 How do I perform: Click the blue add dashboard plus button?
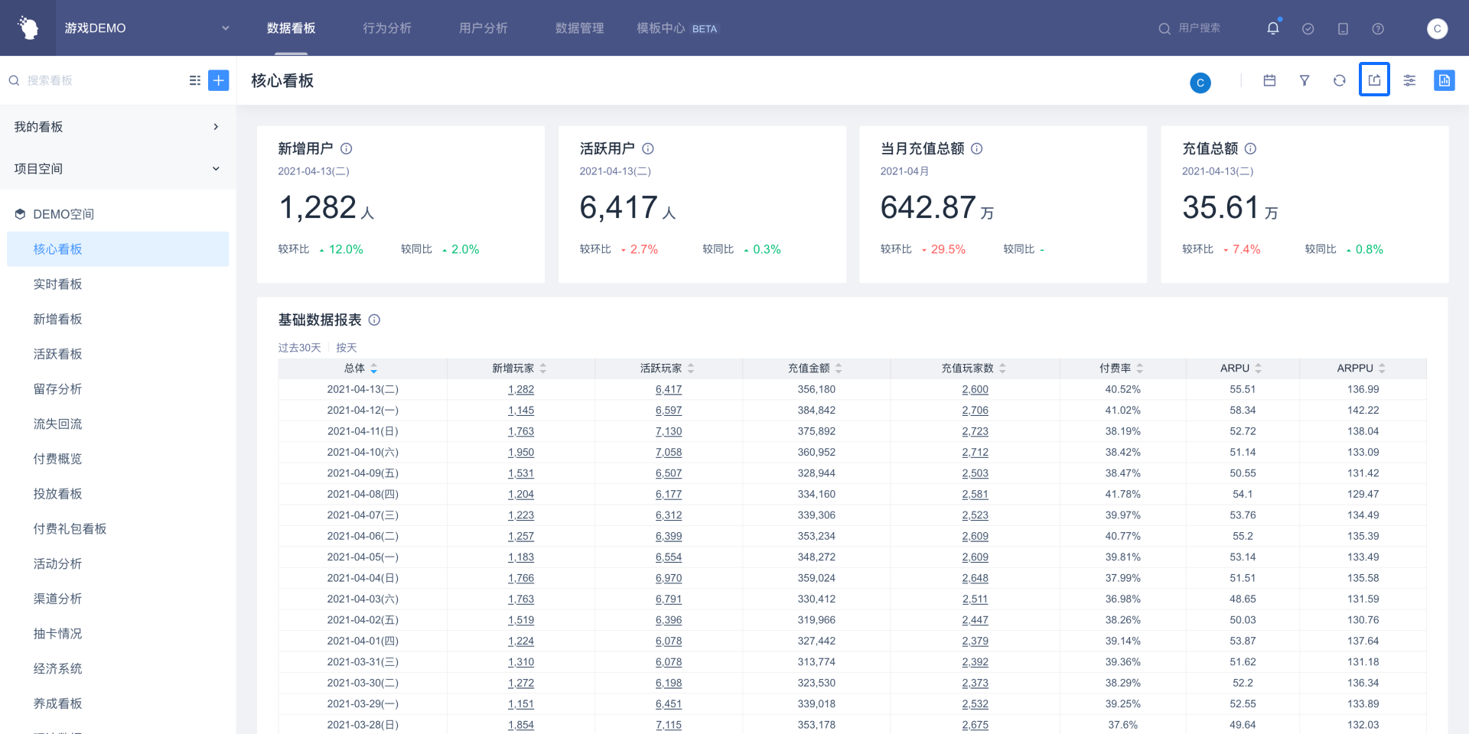click(219, 80)
